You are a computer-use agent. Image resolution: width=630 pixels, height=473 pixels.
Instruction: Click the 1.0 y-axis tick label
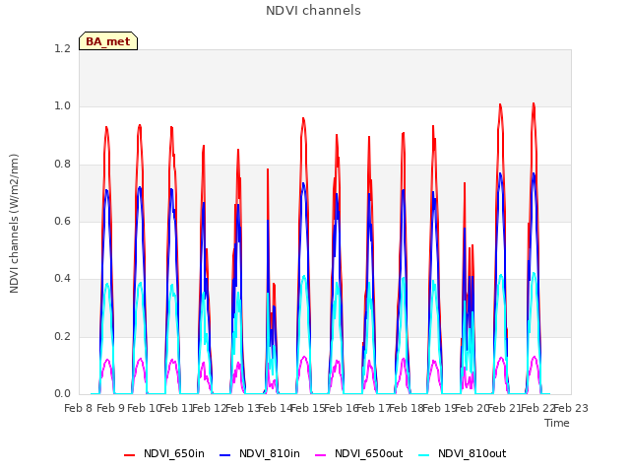[x=62, y=106]
